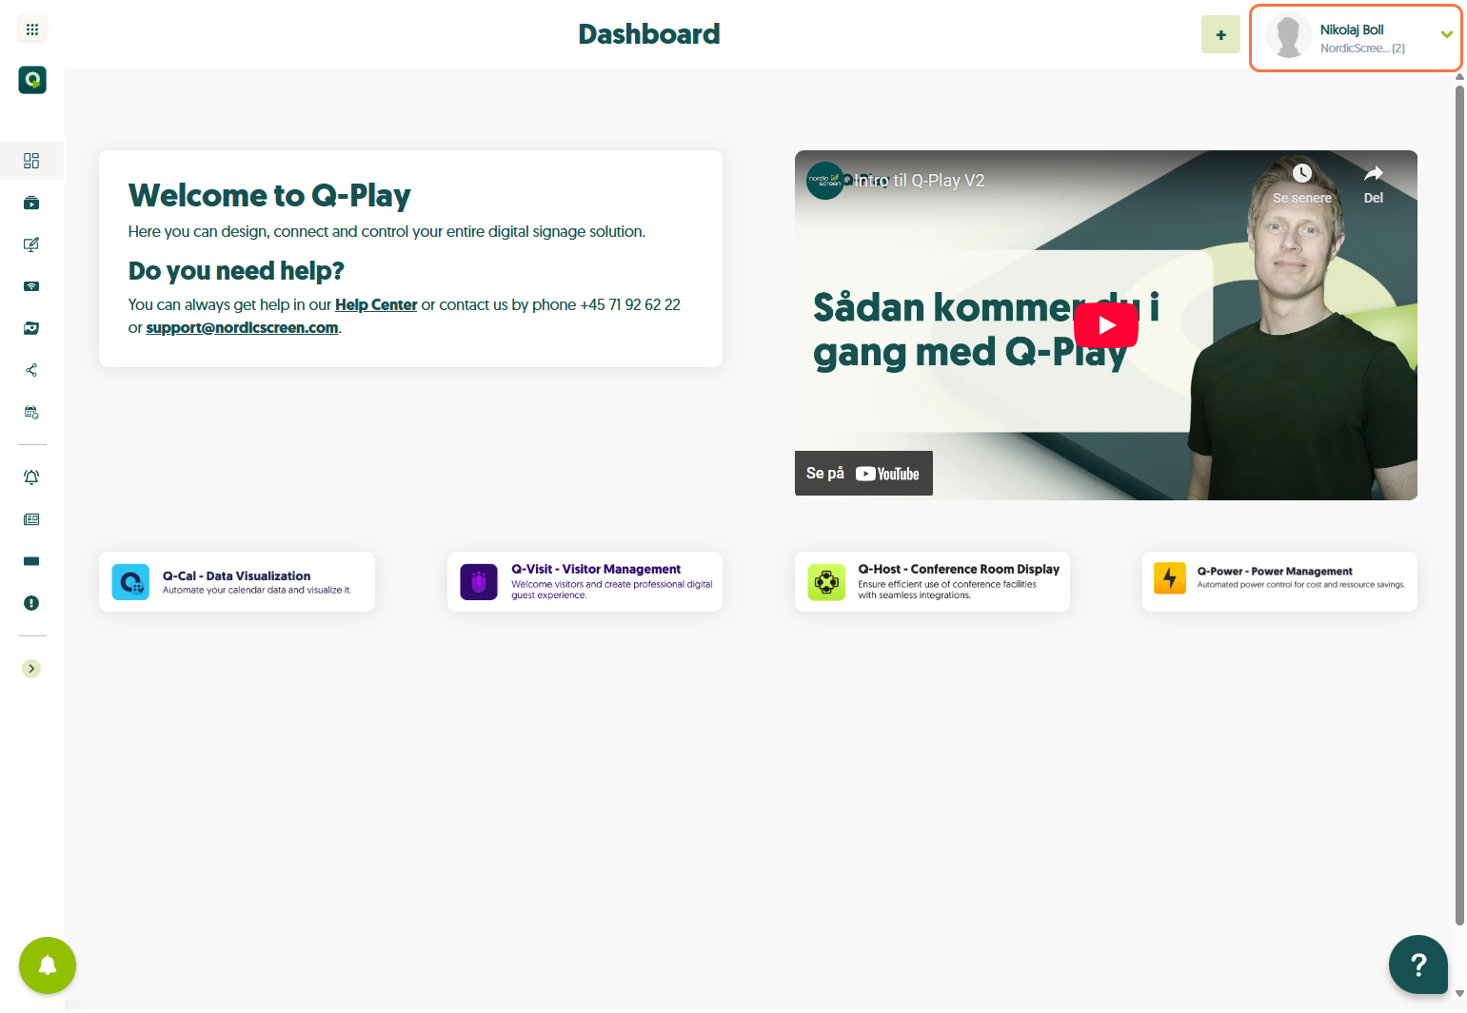Open the Dashboard sidebar icon
Viewport: 1467px width, 1013px height.
click(x=31, y=161)
